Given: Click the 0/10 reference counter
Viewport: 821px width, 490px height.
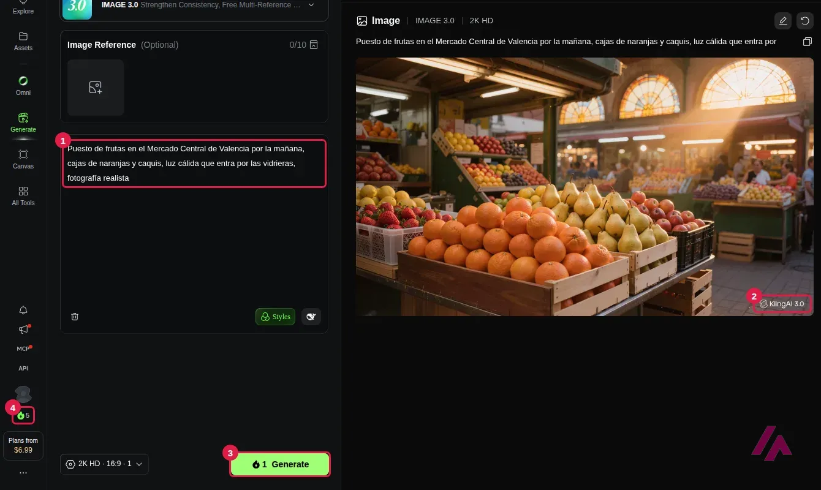Looking at the screenshot, I should coord(298,45).
